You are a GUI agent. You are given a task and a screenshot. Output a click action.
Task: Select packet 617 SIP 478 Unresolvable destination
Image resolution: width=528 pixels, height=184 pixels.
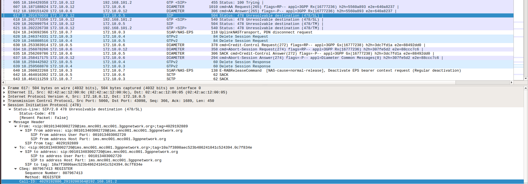click(257, 15)
